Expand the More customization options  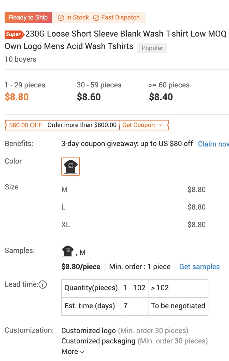pyautogui.click(x=73, y=351)
